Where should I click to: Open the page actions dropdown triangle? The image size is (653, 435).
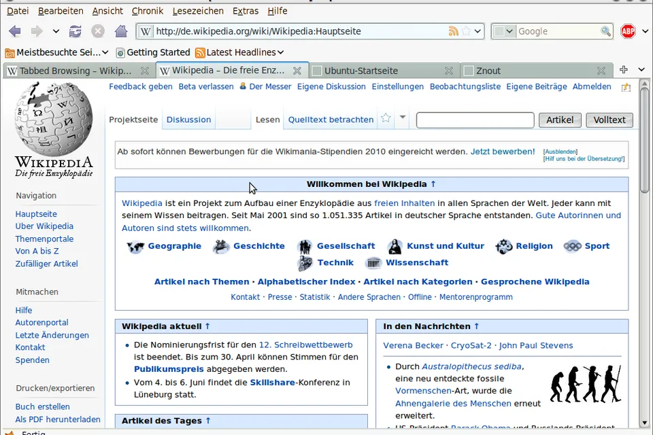point(403,118)
